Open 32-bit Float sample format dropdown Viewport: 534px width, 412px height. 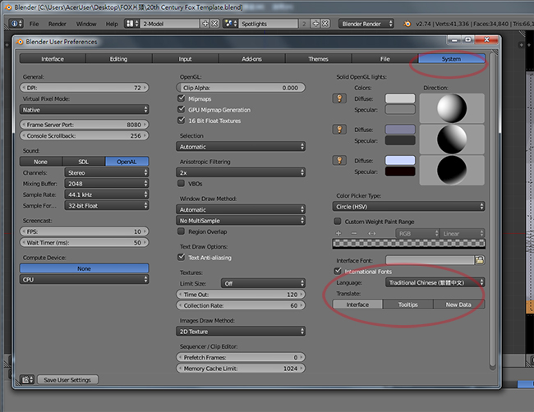point(107,205)
